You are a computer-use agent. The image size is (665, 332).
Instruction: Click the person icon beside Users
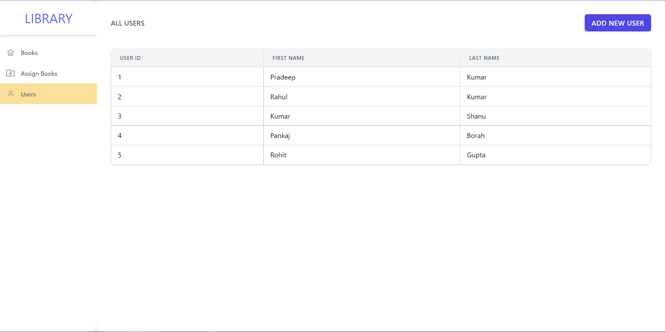tap(11, 94)
